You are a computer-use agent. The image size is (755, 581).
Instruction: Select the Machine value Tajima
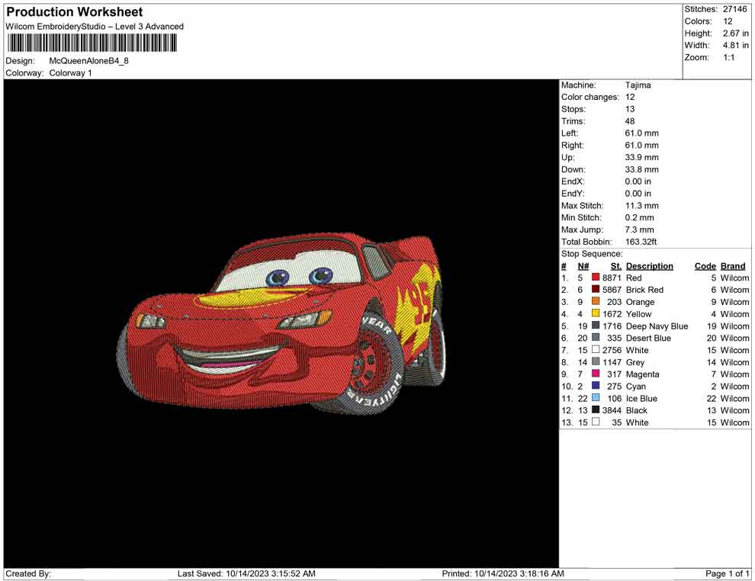tap(638, 85)
